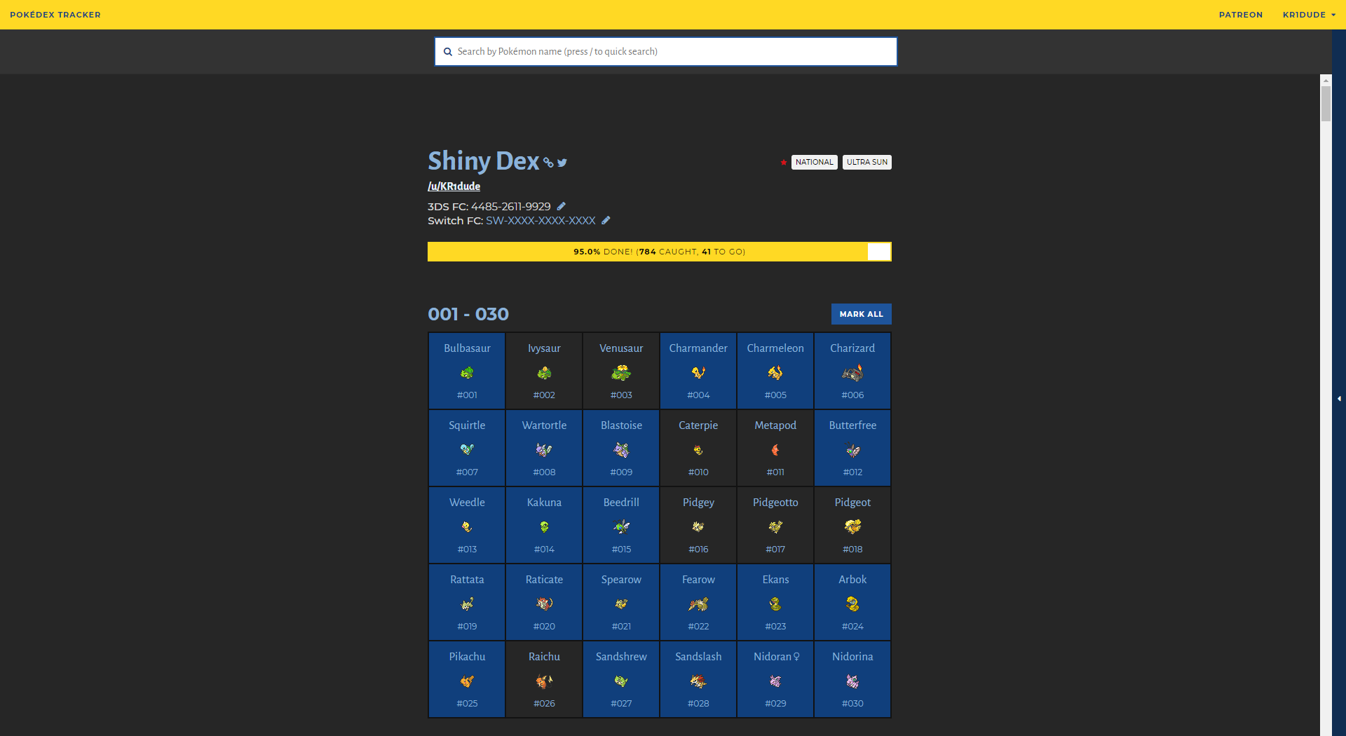The height and width of the screenshot is (736, 1346).
Task: Click the Mark All button
Action: pos(861,314)
